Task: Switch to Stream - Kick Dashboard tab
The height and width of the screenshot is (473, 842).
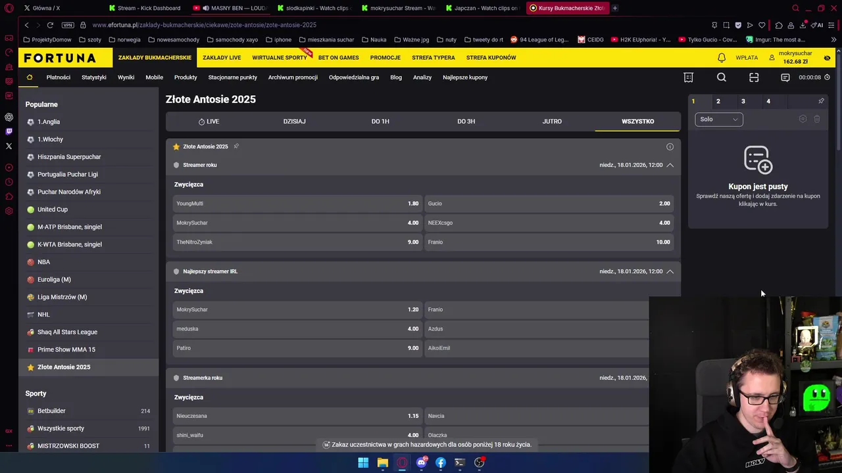Action: click(145, 8)
